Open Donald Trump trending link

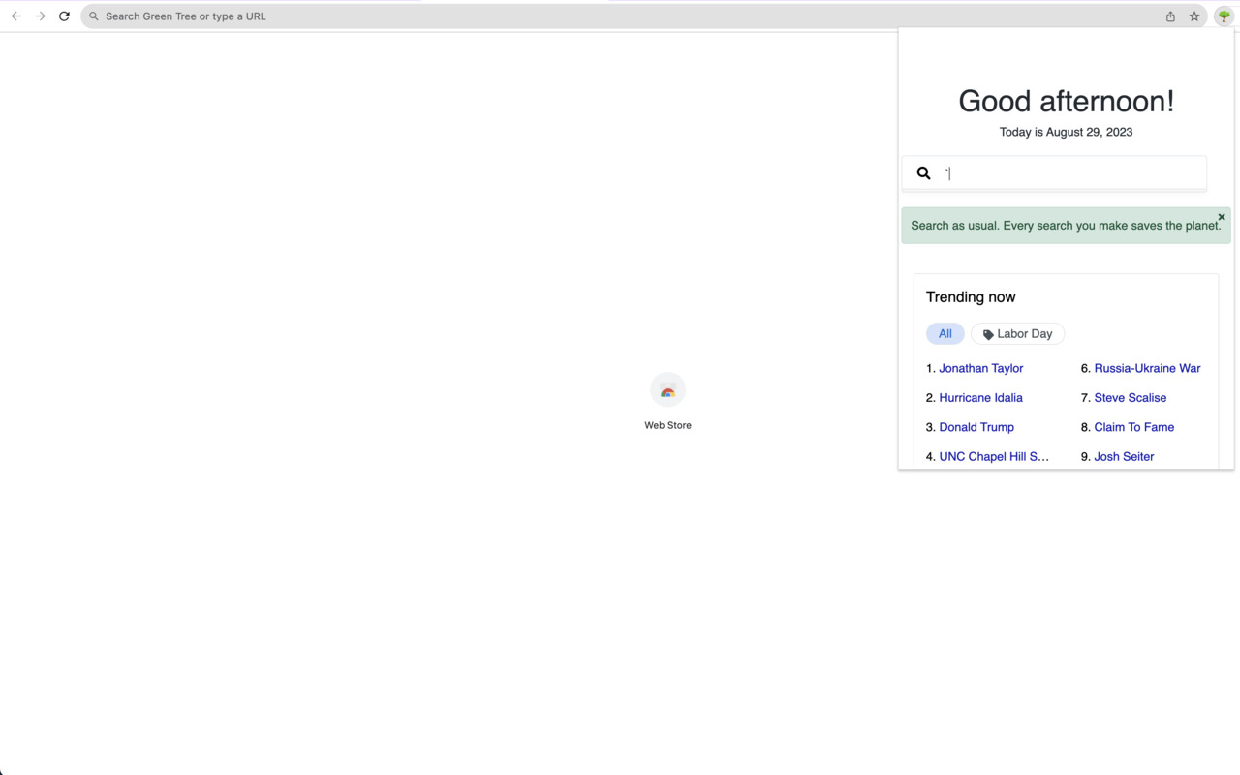pyautogui.click(x=976, y=427)
